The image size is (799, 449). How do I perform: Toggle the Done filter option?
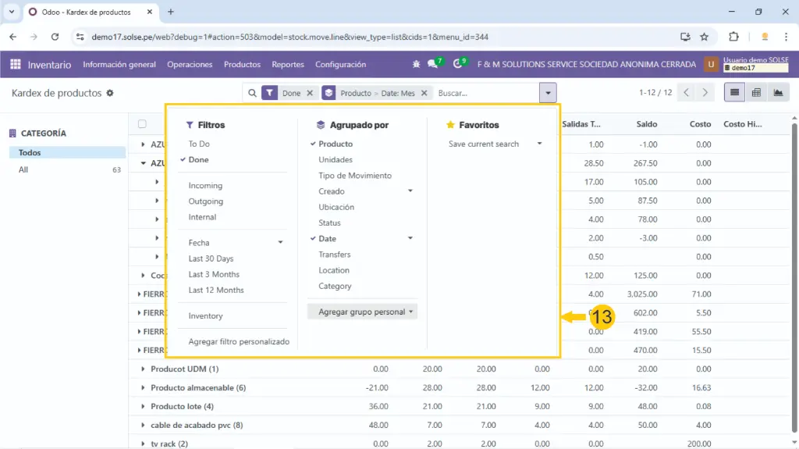tap(199, 160)
